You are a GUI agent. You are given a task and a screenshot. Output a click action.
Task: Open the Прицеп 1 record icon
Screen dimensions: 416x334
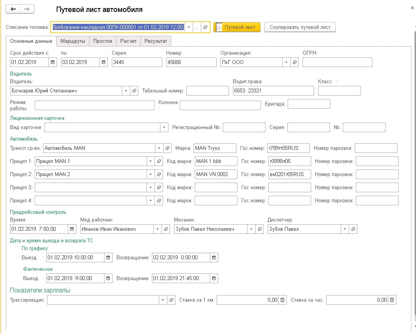159,161
